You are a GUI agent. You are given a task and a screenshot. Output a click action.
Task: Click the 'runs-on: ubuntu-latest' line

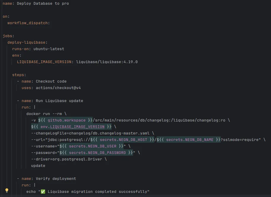(38, 49)
